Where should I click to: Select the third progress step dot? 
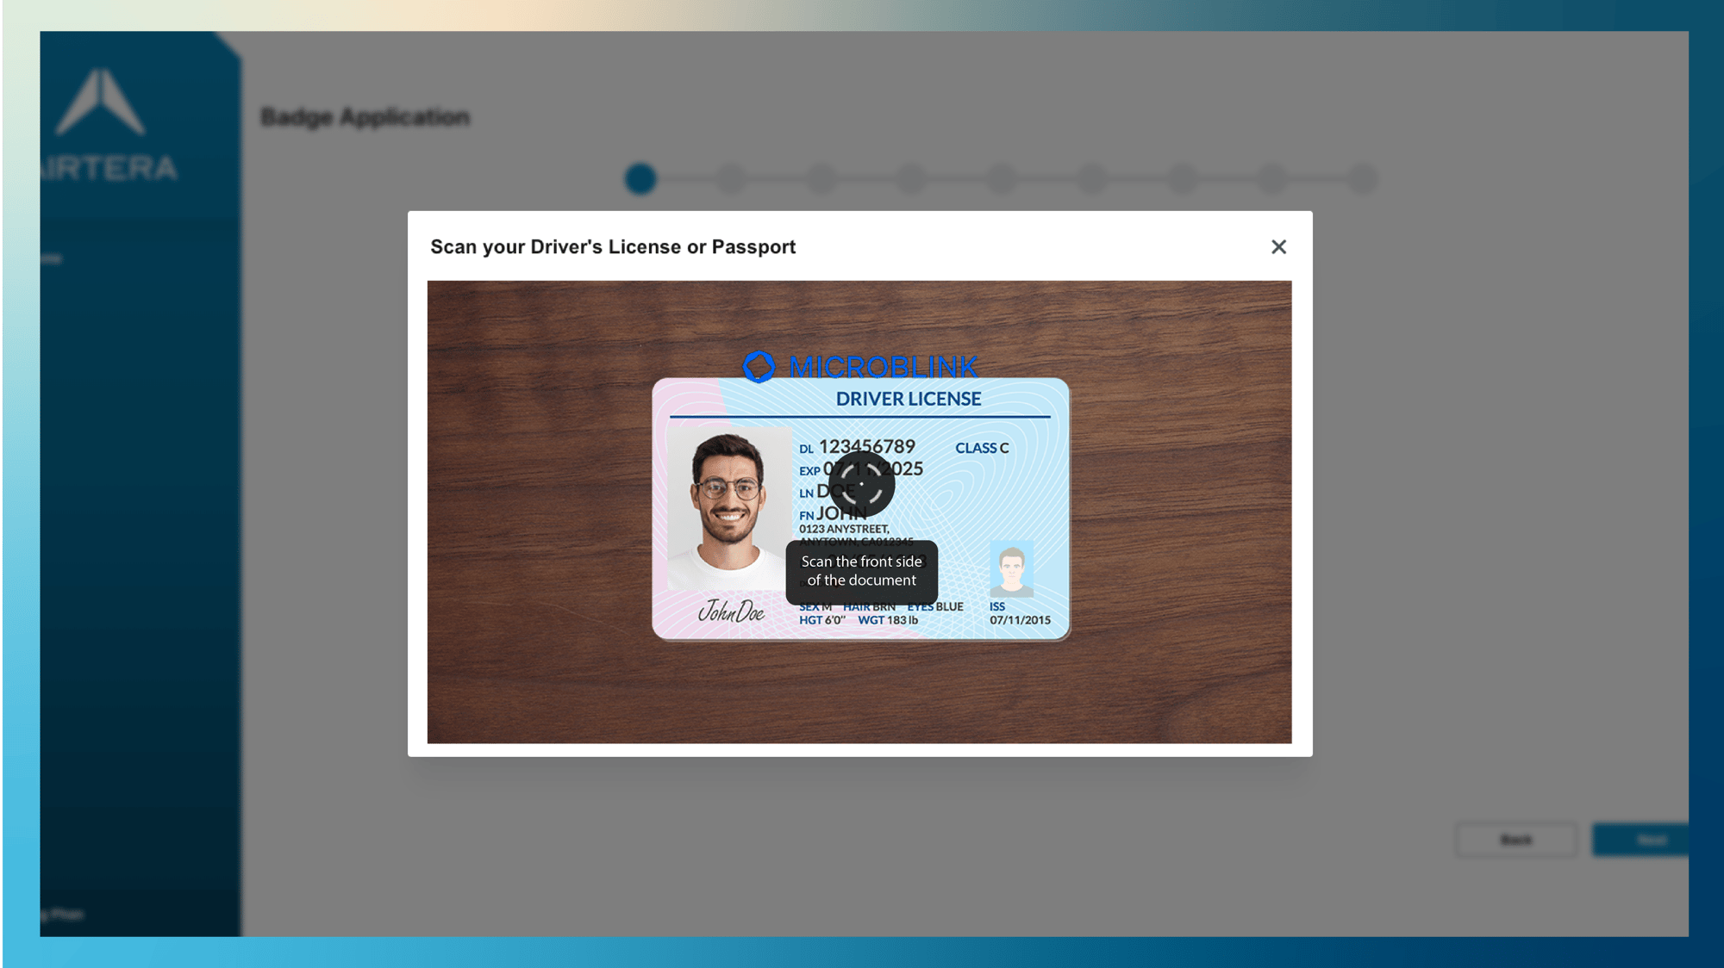click(821, 179)
